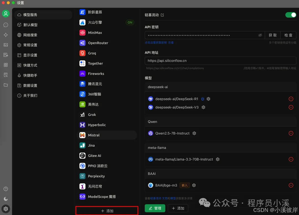Viewport: 299px width, 215px height.
Task: Select the ModelScope 魔搭 provider
Action: [107, 196]
